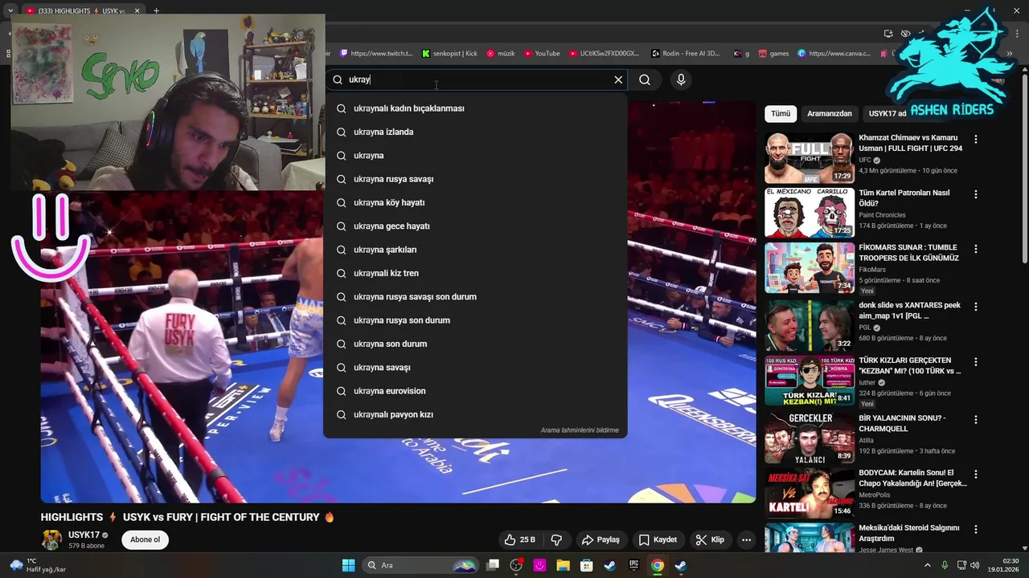The image size is (1029, 578).
Task: Select suggestion 'ukrayna izlanda'
Action: coord(475,132)
